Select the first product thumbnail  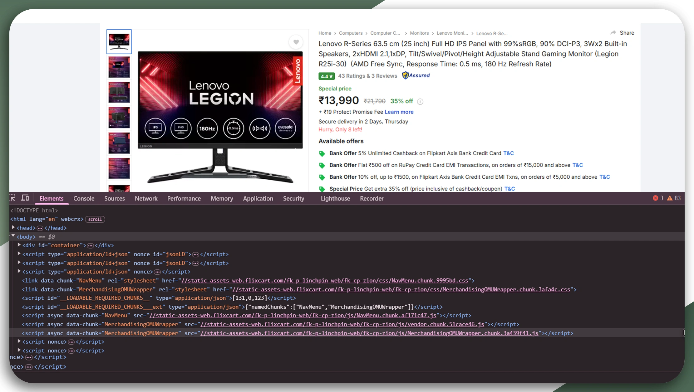(119, 42)
